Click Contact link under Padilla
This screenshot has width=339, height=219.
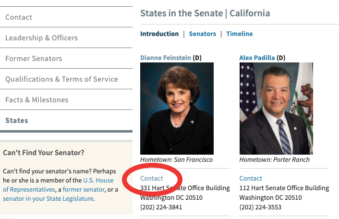click(x=251, y=178)
